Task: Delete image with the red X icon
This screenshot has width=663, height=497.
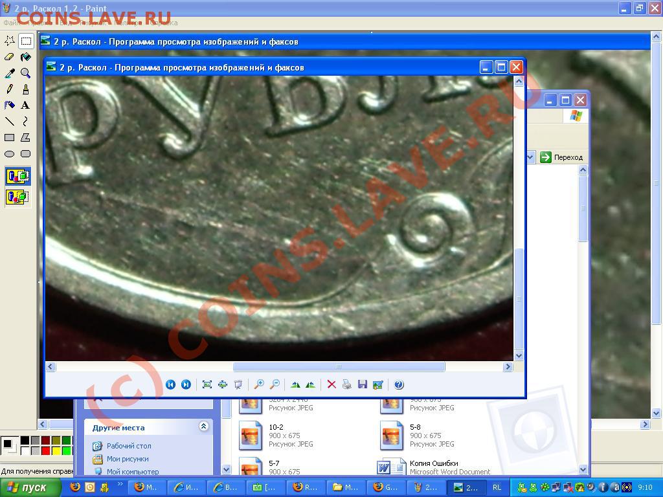Action: [331, 384]
